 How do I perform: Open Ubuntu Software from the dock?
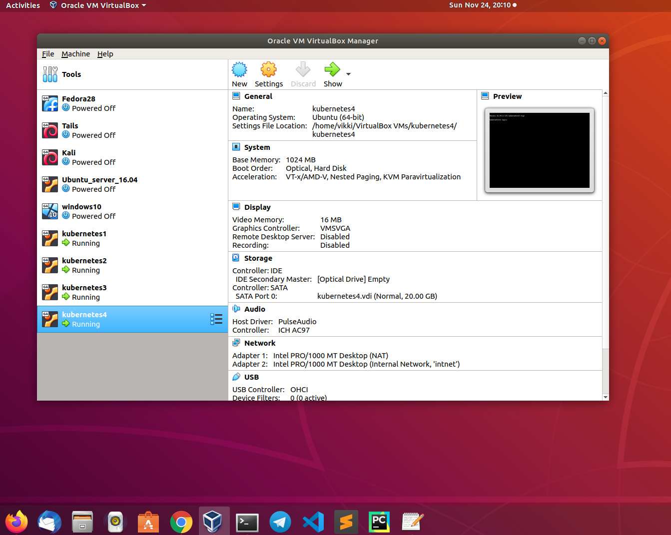coord(148,522)
